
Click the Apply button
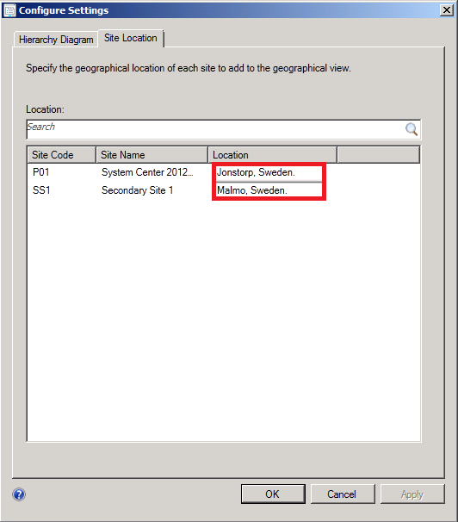click(412, 494)
